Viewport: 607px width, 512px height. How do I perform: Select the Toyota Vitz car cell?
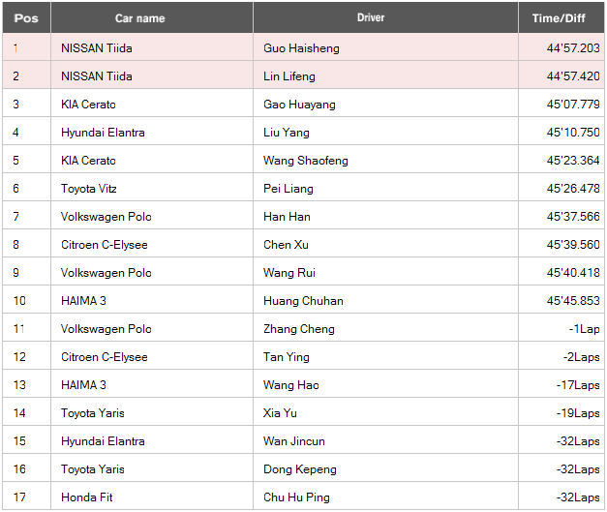(152, 188)
